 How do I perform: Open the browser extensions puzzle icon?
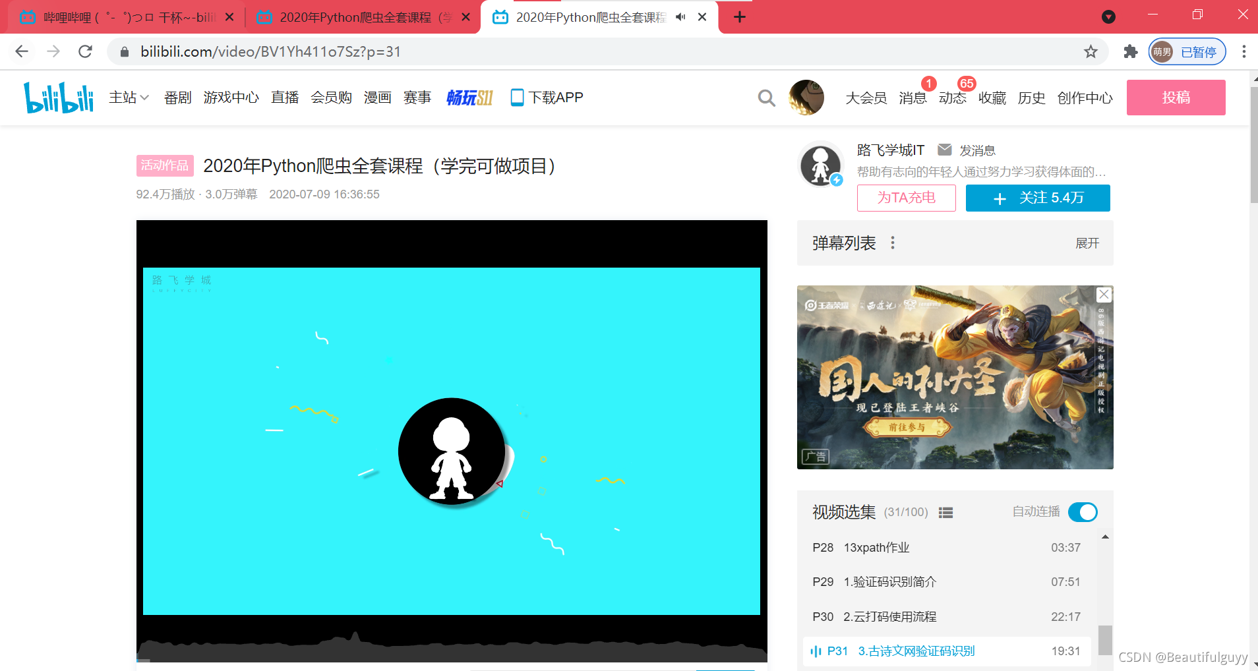click(x=1130, y=51)
